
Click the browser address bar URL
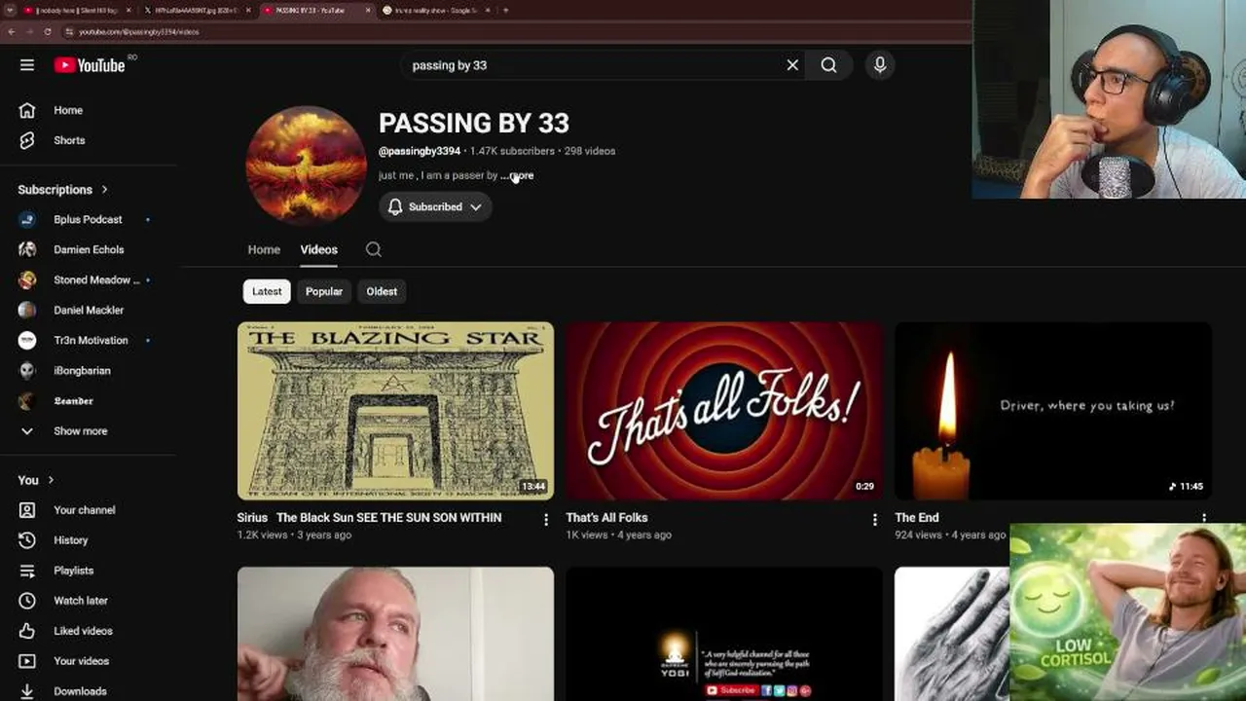pos(139,32)
